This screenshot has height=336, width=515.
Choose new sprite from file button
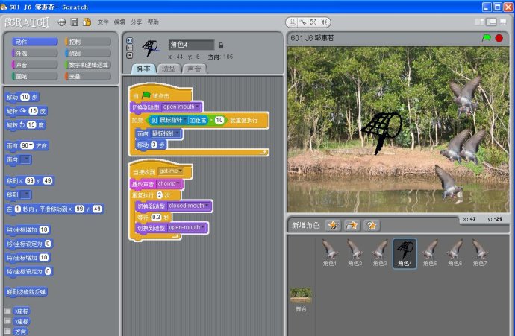(x=352, y=225)
